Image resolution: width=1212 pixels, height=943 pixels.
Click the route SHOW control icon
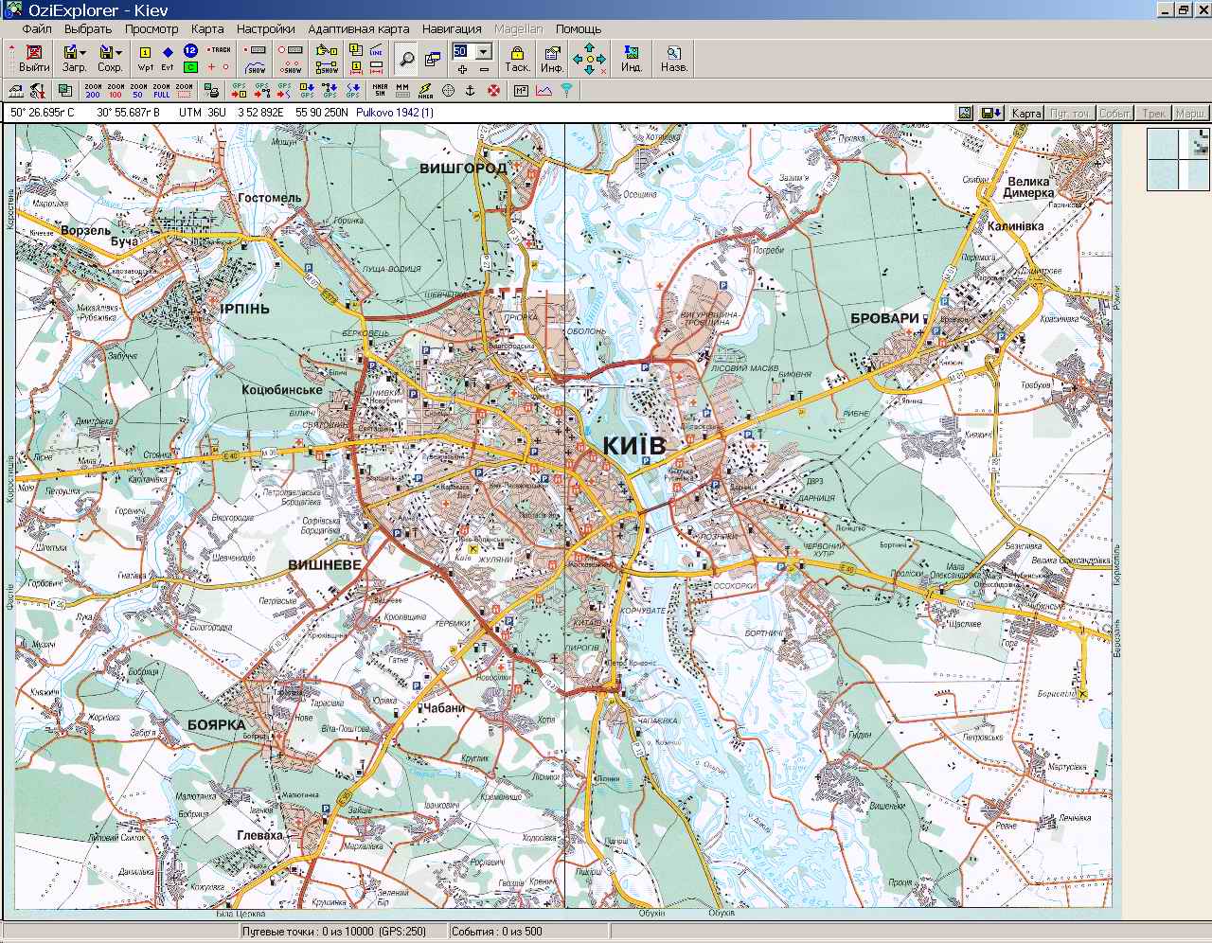coord(327,67)
